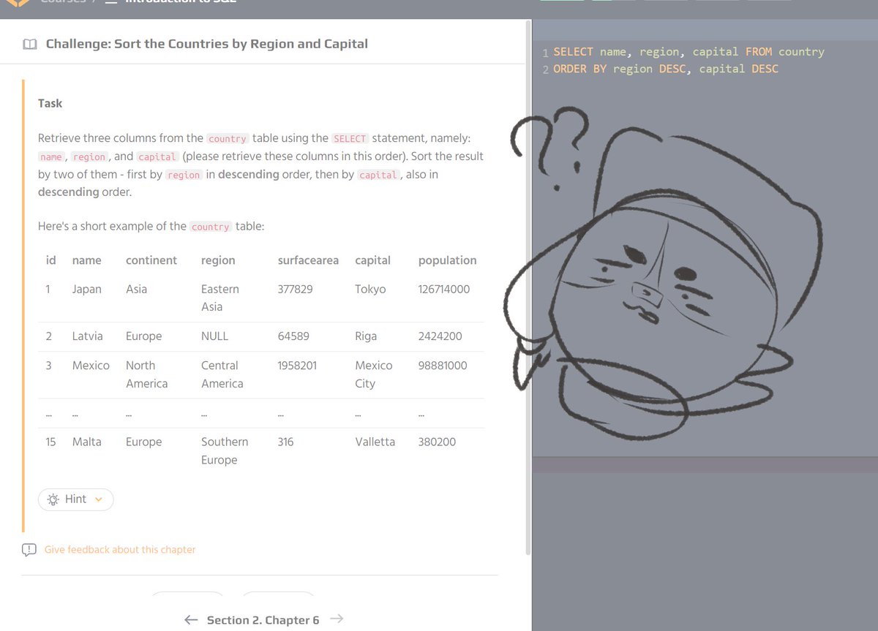This screenshot has height=631, width=878.
Task: Click the 'Tokyo' capital cell
Action: click(x=370, y=289)
